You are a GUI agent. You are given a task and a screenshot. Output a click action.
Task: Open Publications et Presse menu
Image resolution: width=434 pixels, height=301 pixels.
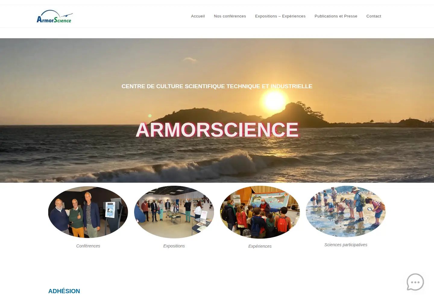[x=336, y=16]
